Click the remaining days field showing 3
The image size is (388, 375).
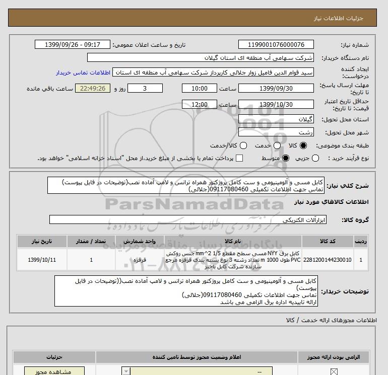(x=145, y=88)
